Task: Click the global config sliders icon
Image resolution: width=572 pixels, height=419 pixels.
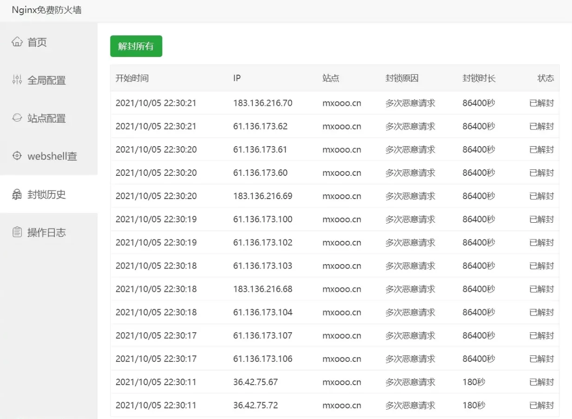Action: coord(17,80)
